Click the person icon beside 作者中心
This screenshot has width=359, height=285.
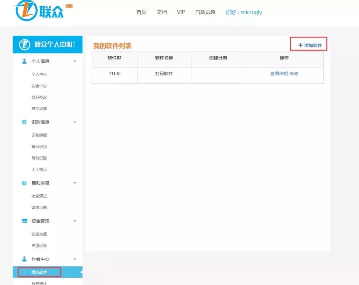(24, 259)
